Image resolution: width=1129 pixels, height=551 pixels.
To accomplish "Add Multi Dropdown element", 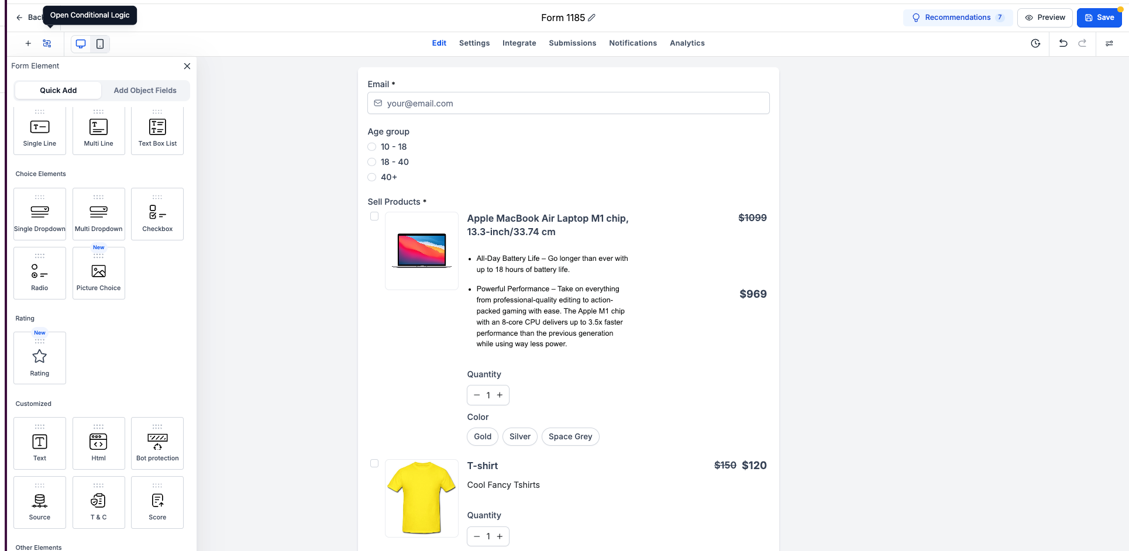I will (99, 214).
